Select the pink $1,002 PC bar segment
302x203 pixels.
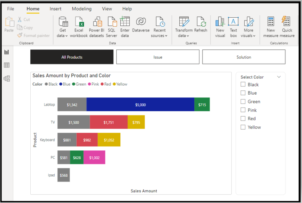(x=94, y=157)
